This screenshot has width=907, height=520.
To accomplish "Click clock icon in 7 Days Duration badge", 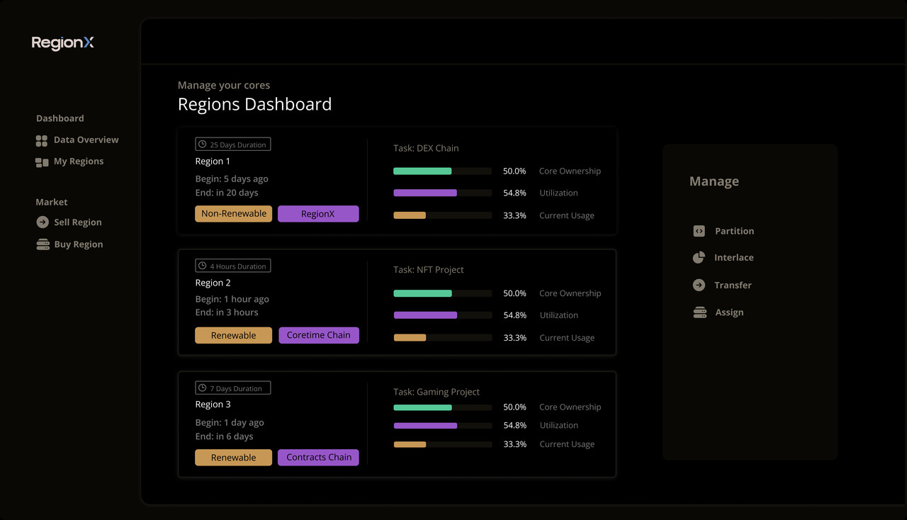I will [203, 388].
